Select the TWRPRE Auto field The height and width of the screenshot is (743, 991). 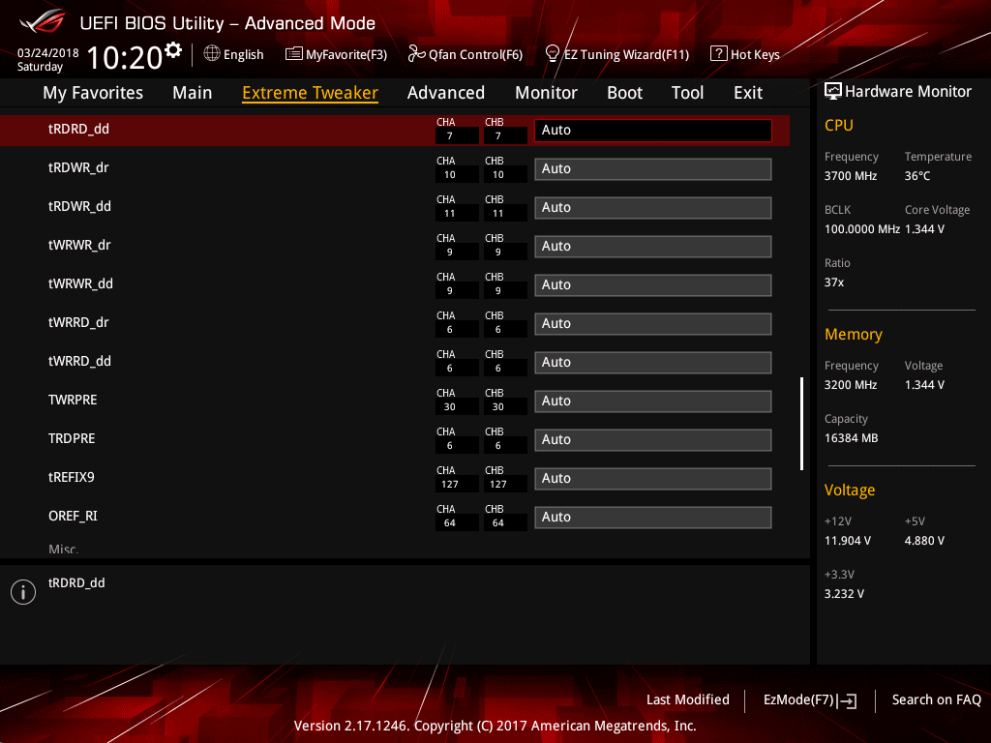pos(653,401)
